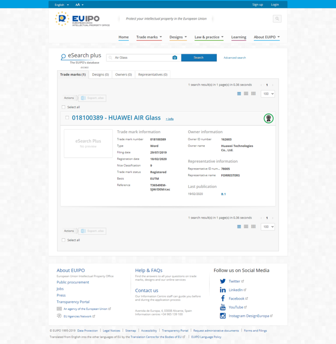Viewport: 336px width, 344px height.
Task: Click the eSearch plus magnifier logo
Action: (x=63, y=57)
